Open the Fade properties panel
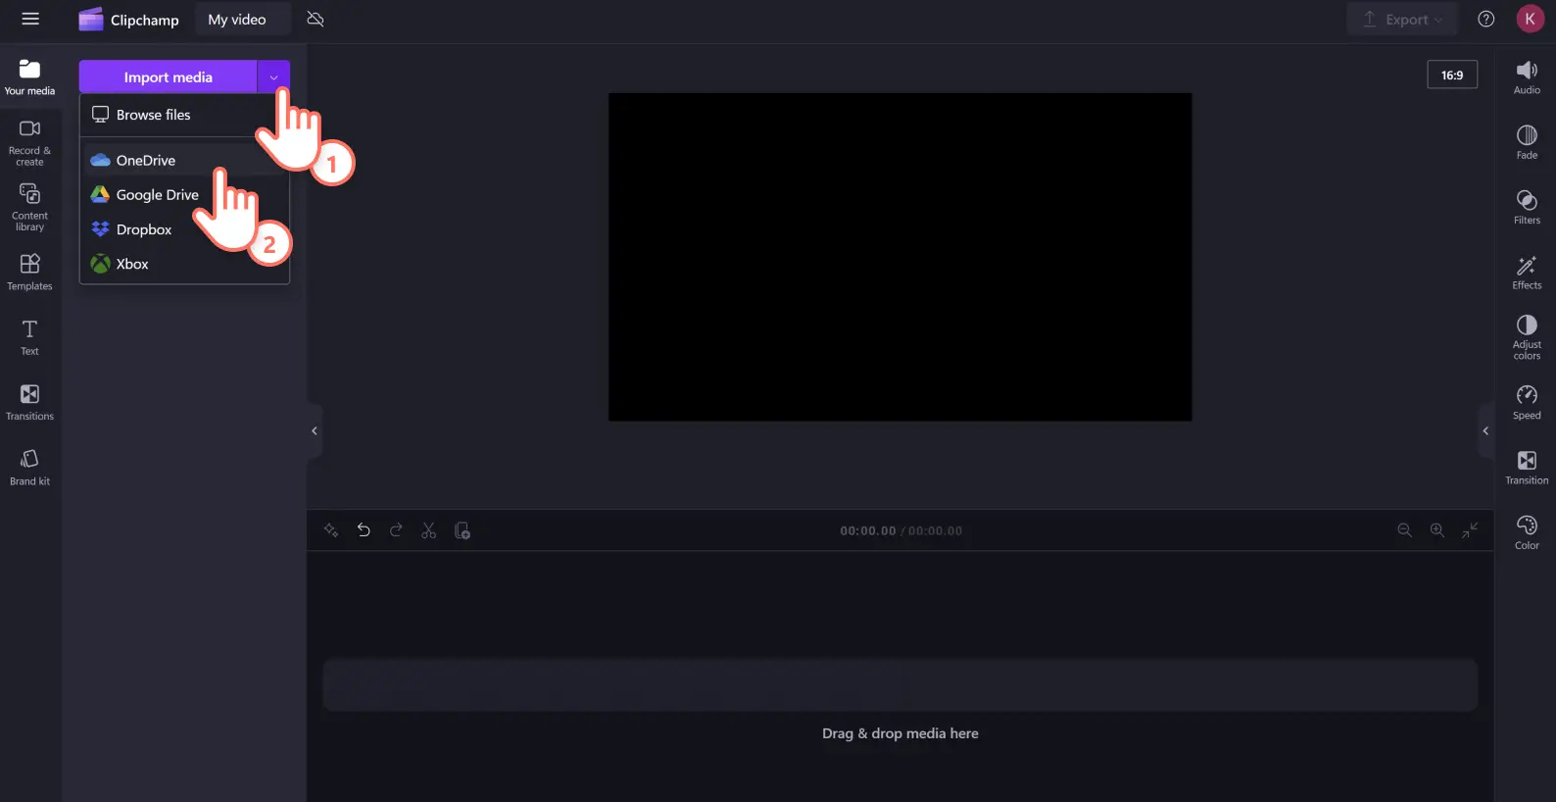The image size is (1556, 802). coord(1527,142)
